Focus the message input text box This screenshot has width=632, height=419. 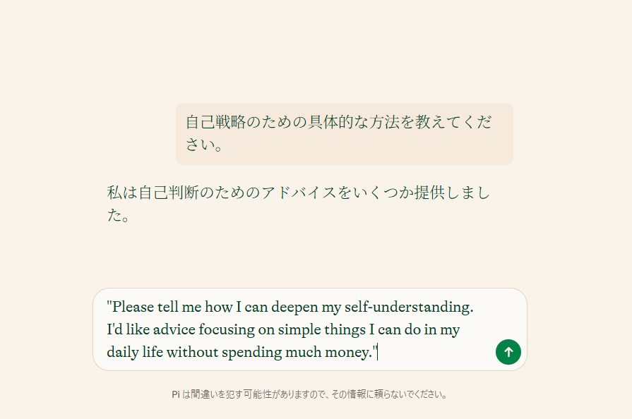(x=297, y=329)
